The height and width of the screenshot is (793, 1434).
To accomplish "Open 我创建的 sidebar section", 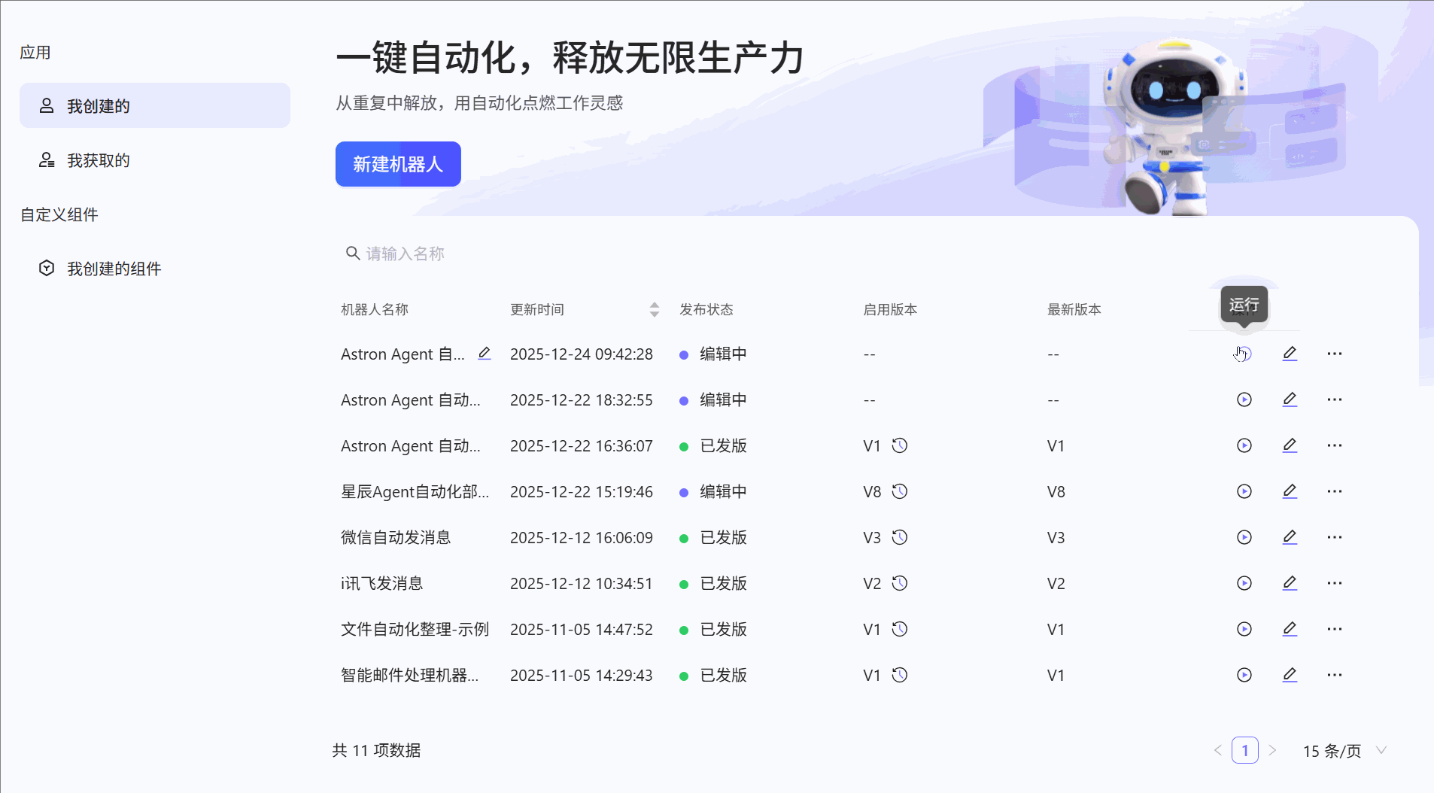I will [x=155, y=105].
